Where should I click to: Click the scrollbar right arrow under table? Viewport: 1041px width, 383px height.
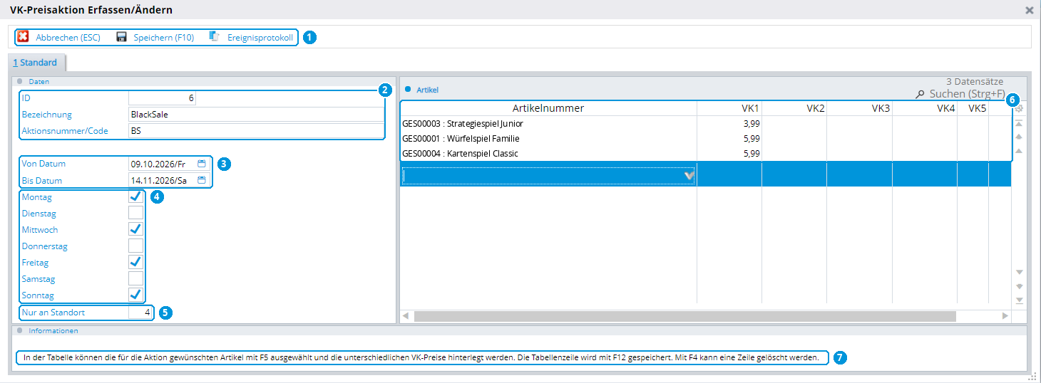click(x=1005, y=315)
